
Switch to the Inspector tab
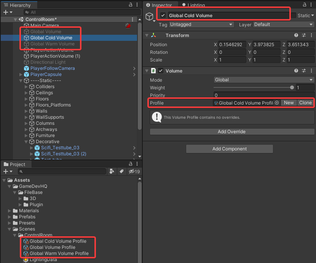(x=159, y=5)
